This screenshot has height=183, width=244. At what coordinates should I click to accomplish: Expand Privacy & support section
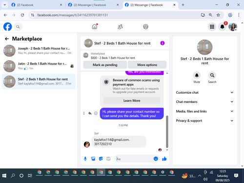point(204,121)
